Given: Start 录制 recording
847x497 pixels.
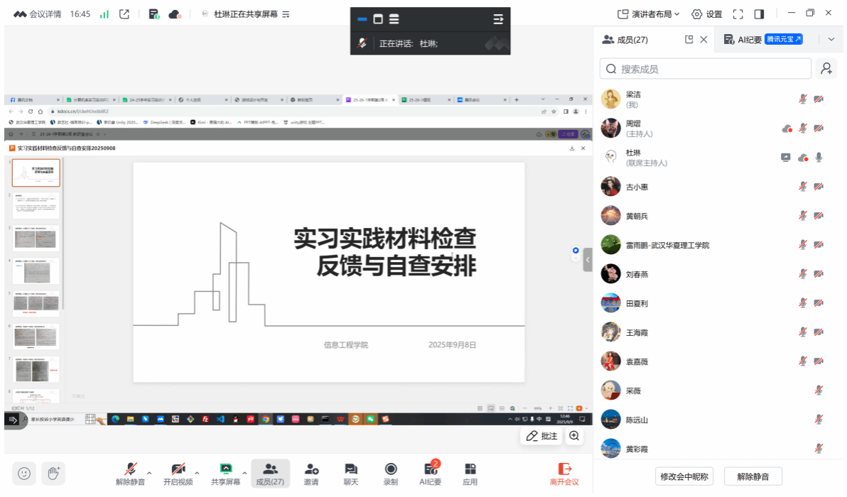Looking at the screenshot, I should 391,474.
